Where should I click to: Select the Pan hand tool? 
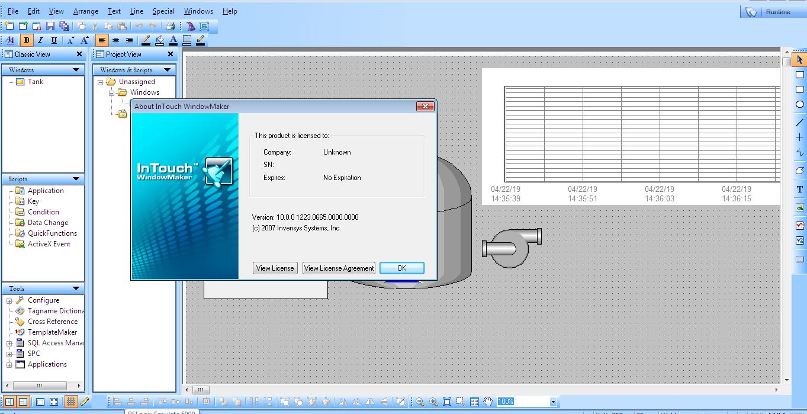click(488, 402)
